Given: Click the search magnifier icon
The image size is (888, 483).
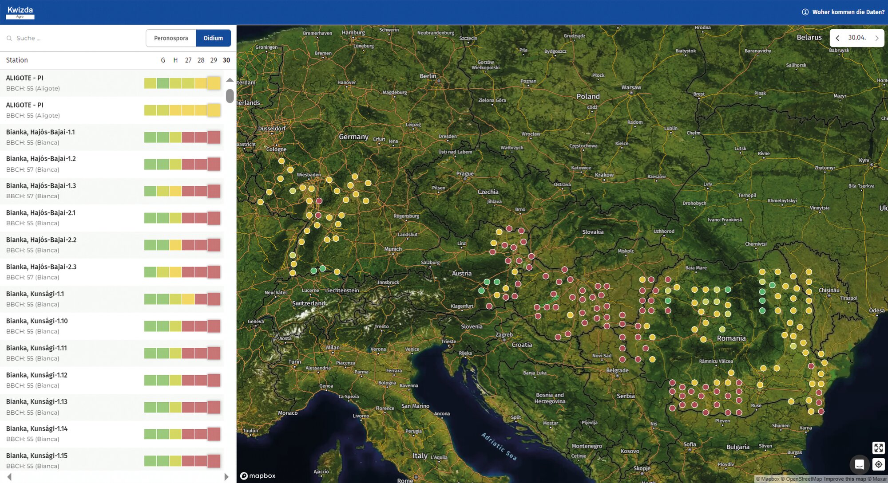Looking at the screenshot, I should point(9,39).
